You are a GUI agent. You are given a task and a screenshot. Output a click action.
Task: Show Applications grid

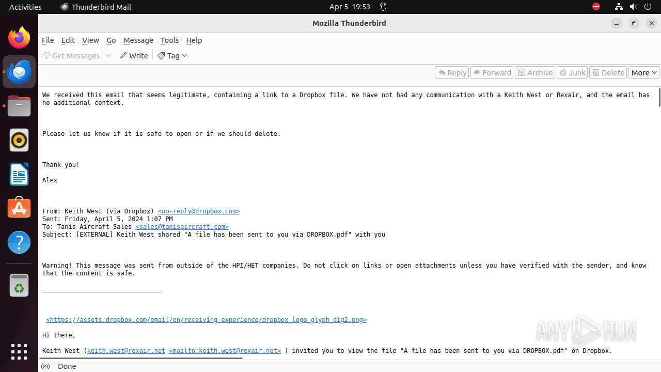click(x=19, y=351)
